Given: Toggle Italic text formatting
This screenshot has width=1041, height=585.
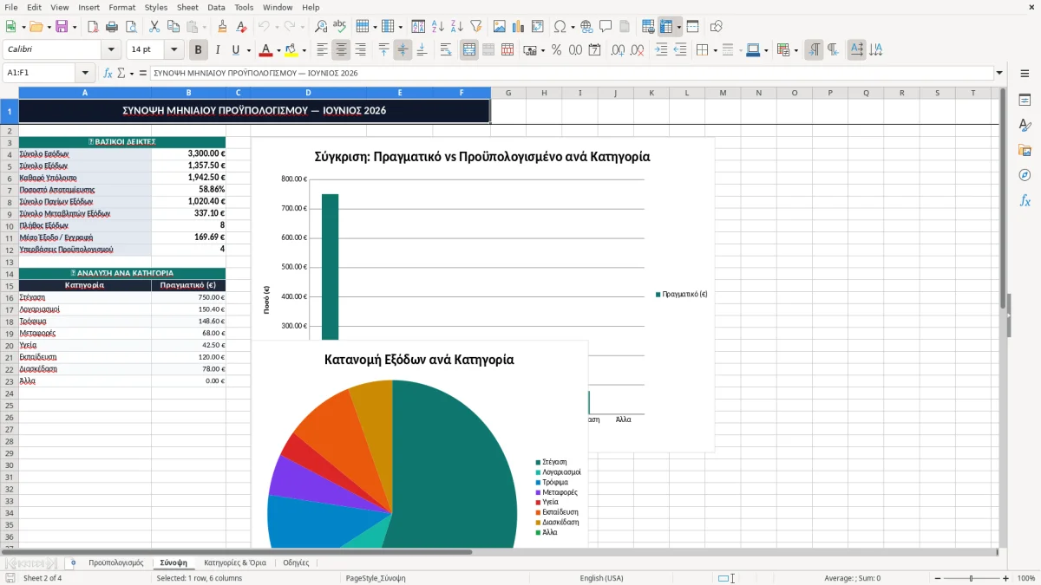Looking at the screenshot, I should pyautogui.click(x=217, y=50).
